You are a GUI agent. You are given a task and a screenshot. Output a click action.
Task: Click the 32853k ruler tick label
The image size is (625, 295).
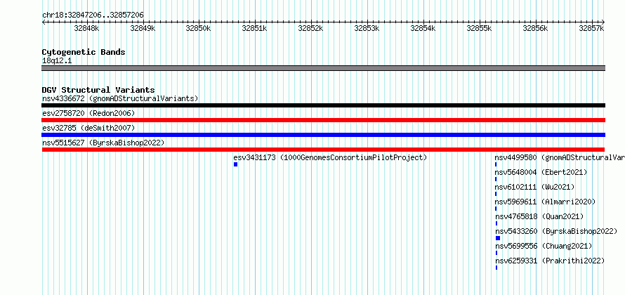point(367,28)
